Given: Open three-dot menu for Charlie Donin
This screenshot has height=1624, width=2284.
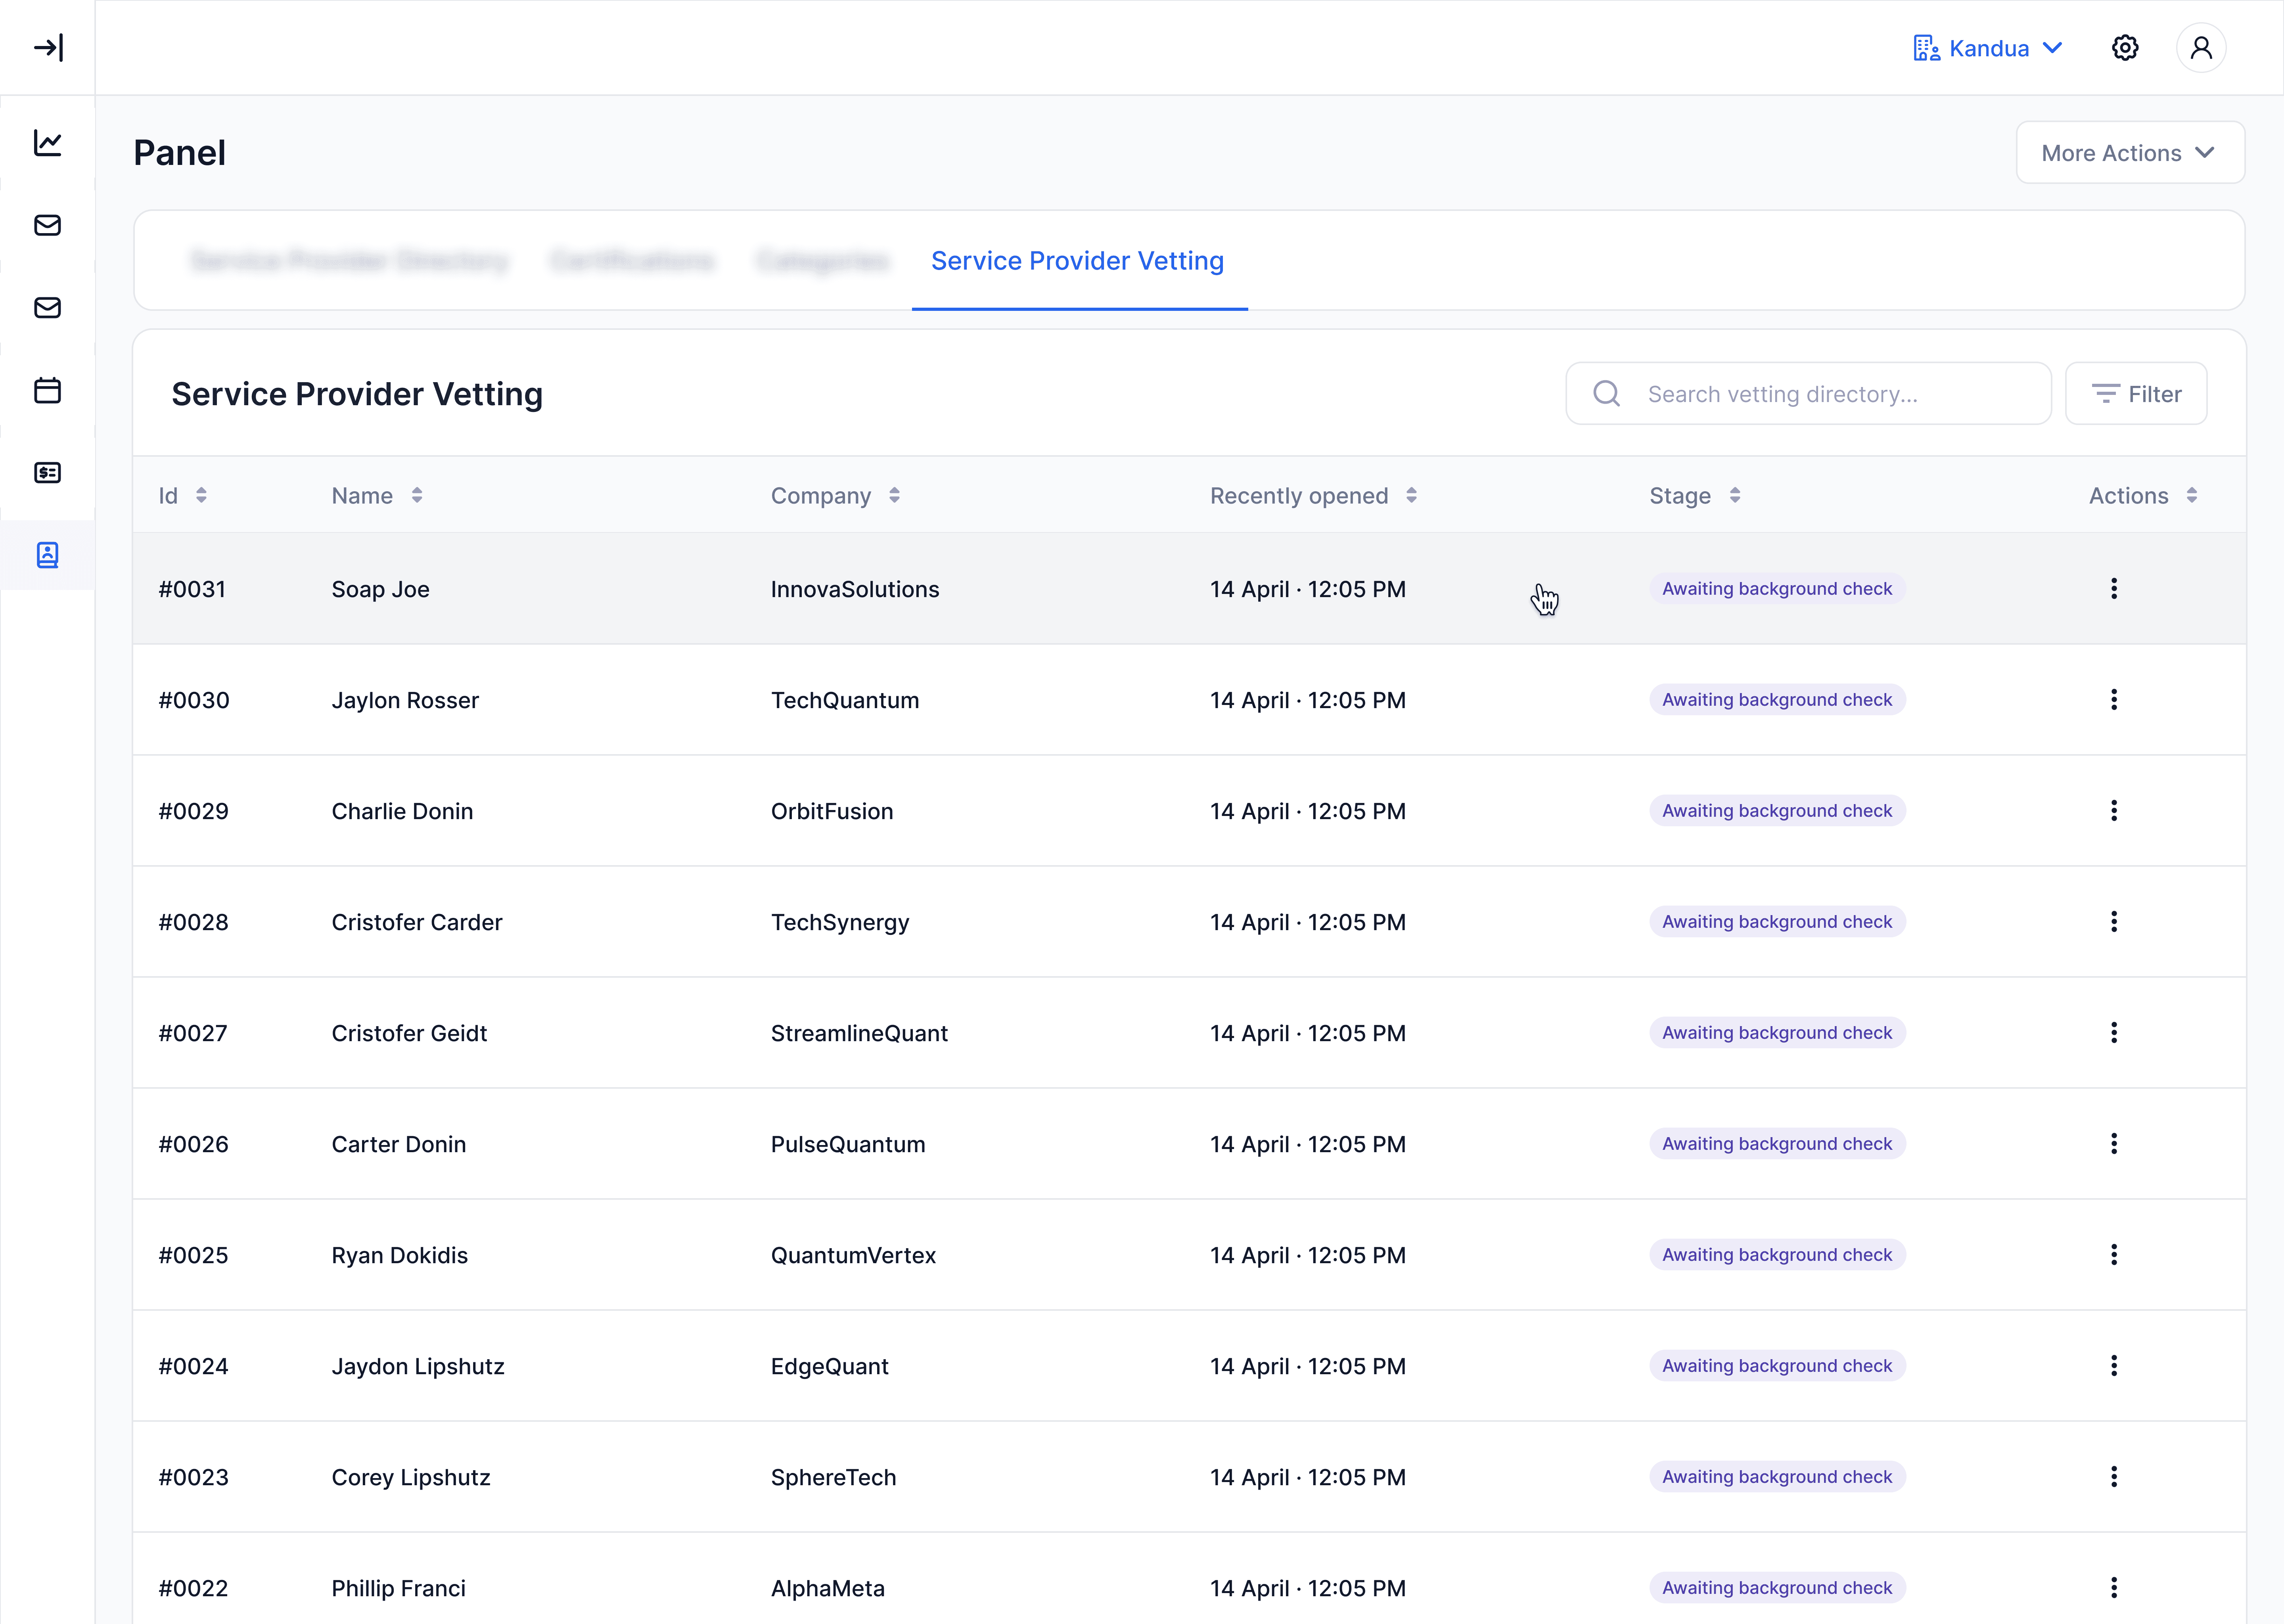Looking at the screenshot, I should [2114, 810].
